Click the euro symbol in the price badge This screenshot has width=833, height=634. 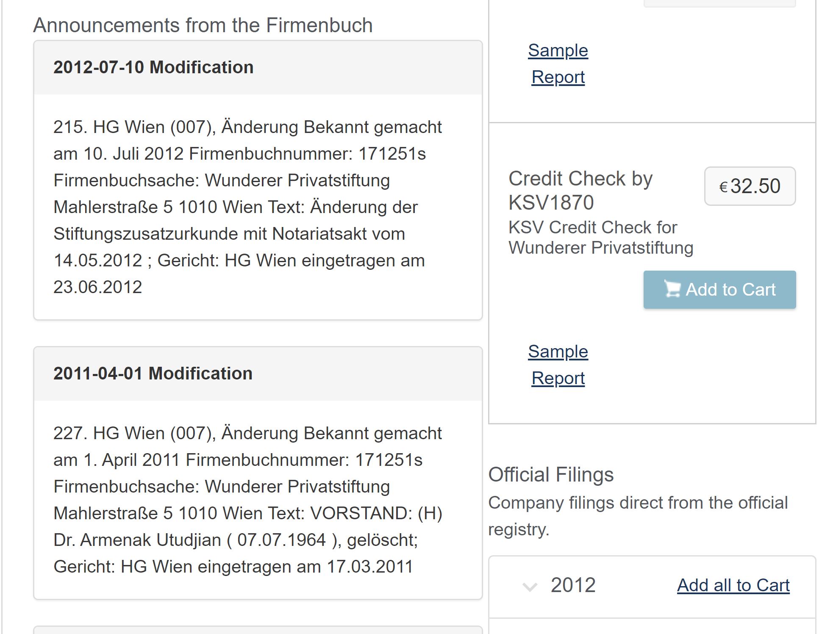tap(723, 187)
